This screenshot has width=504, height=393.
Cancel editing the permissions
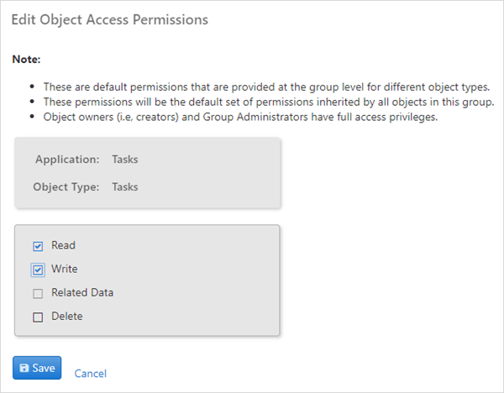click(x=91, y=374)
